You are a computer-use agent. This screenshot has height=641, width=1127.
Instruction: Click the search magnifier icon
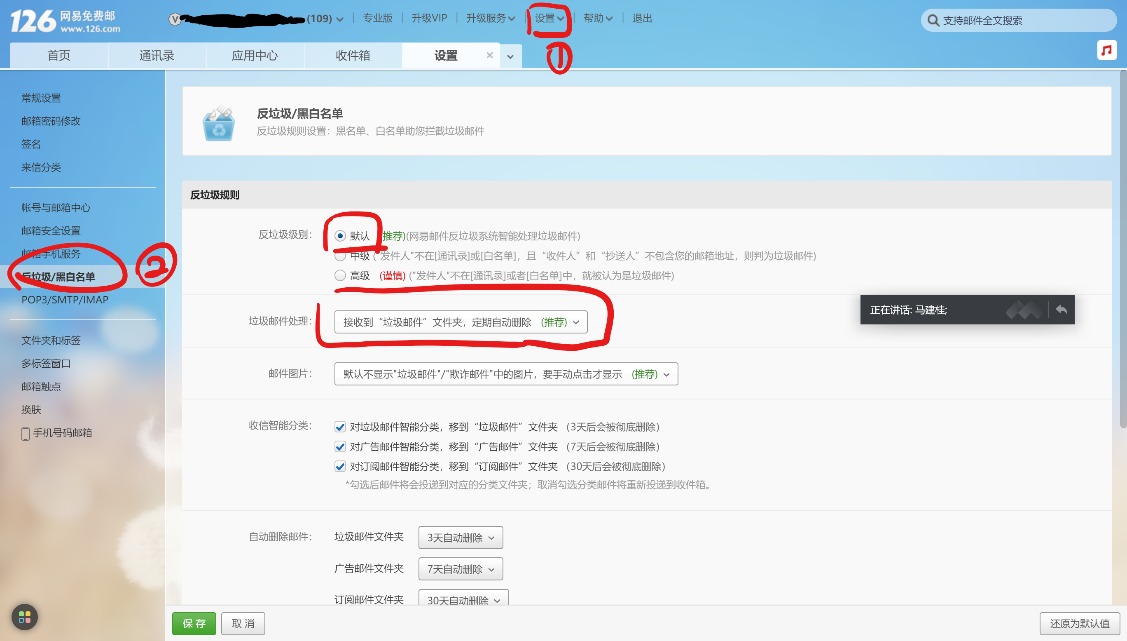[934, 20]
